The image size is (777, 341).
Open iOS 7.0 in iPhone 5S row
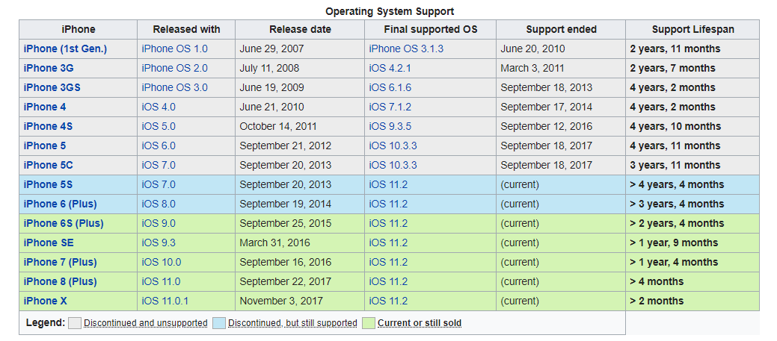click(159, 185)
